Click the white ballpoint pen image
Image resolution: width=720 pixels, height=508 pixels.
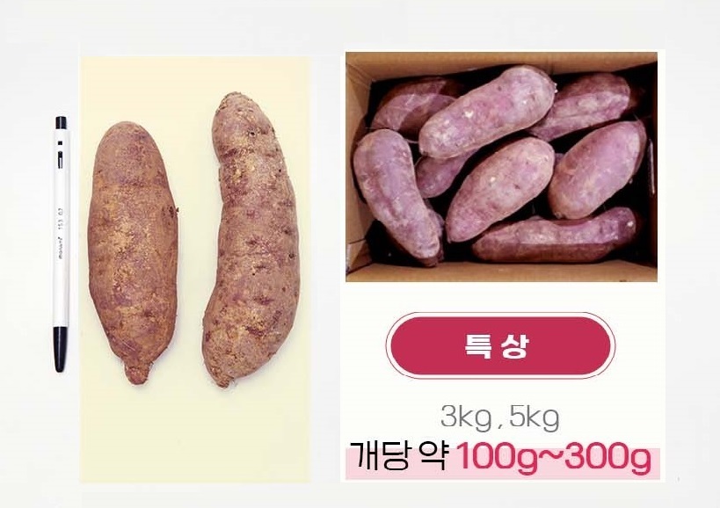(x=61, y=243)
